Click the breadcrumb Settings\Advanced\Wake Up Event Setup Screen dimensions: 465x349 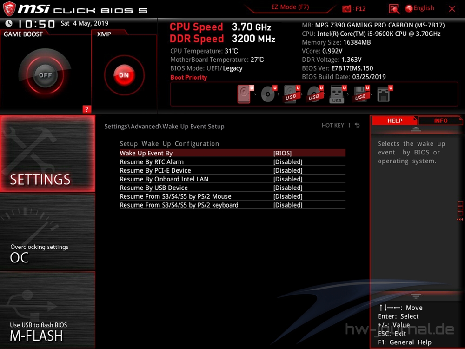click(x=164, y=127)
